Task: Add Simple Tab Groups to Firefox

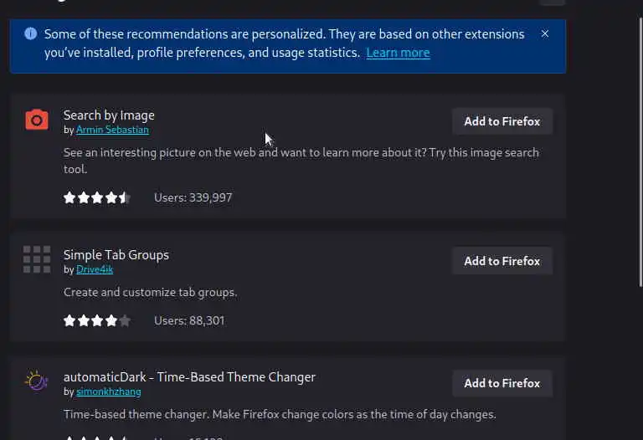Action: click(502, 261)
